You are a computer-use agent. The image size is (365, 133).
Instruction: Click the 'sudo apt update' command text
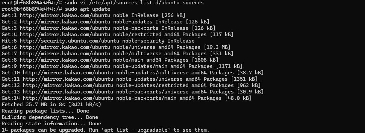87,9
